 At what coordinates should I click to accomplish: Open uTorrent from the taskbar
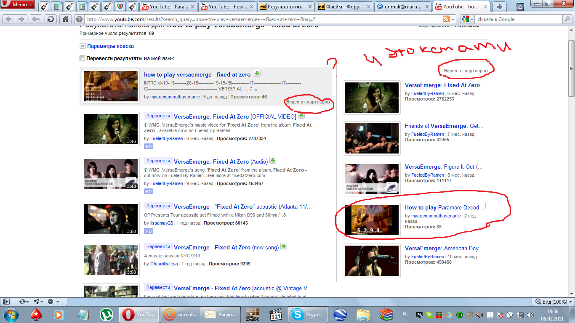[x=106, y=314]
